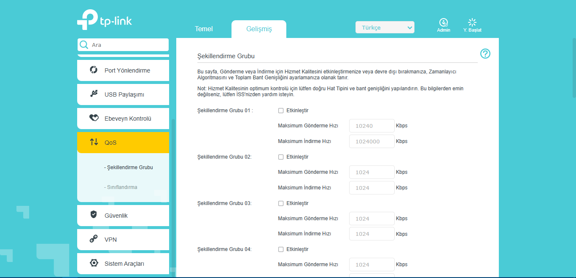This screenshot has width=576, height=278.
Task: Click the Etkinleştir label of Grubu 01
Action: (297, 111)
